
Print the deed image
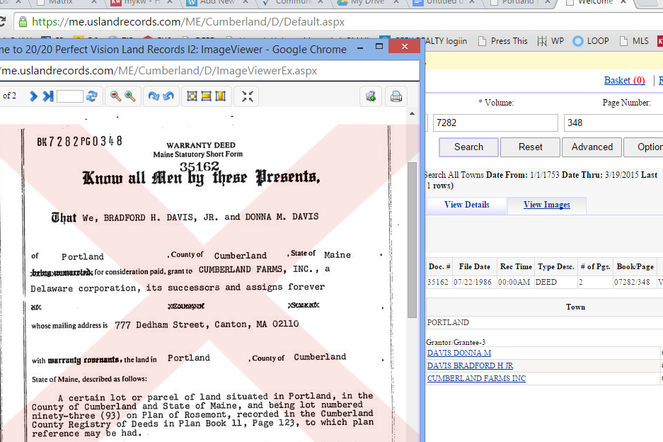point(396,96)
